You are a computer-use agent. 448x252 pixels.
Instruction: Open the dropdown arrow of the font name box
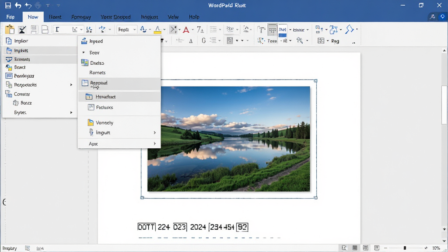coord(81,29)
